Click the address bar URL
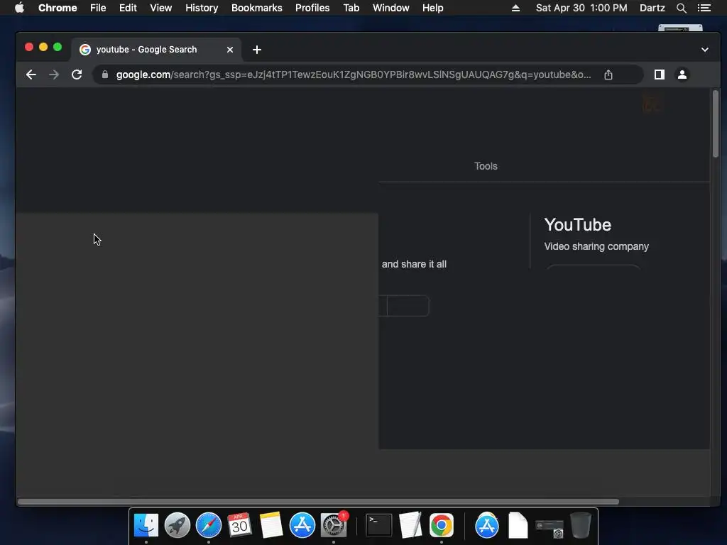The height and width of the screenshot is (545, 727). 354,75
